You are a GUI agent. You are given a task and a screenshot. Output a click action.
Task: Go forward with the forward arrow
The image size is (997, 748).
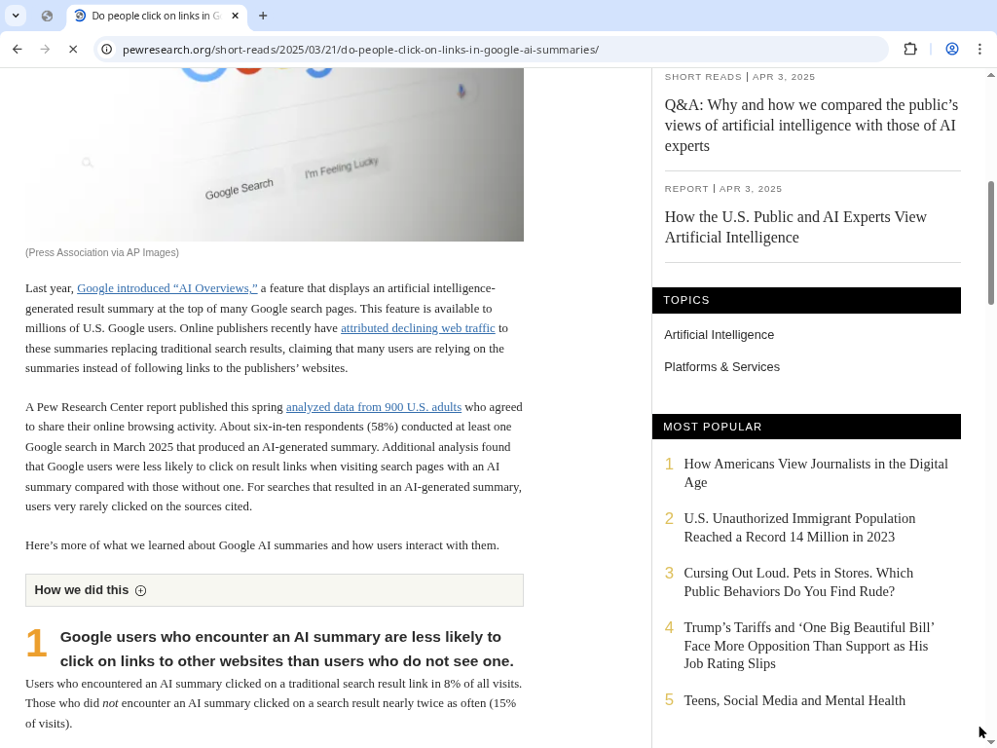45,49
